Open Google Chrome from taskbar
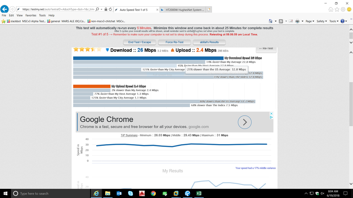 pos(153,193)
